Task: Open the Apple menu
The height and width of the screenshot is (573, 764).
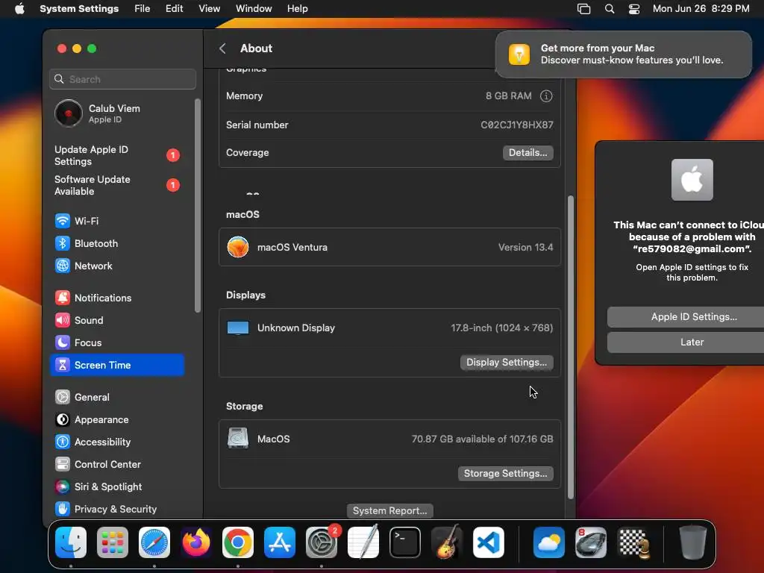Action: tap(19, 9)
